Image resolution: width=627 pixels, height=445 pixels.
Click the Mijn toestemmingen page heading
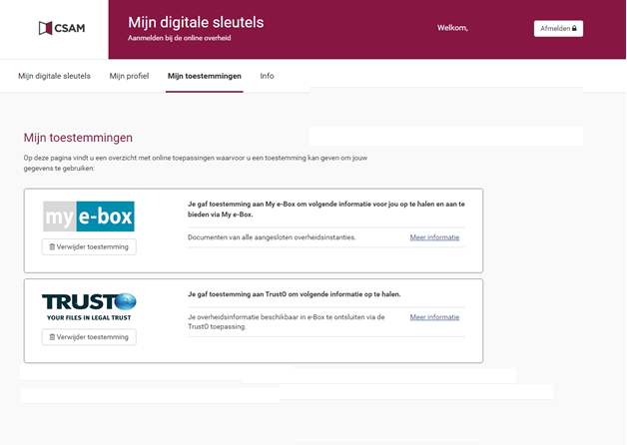pyautogui.click(x=78, y=138)
